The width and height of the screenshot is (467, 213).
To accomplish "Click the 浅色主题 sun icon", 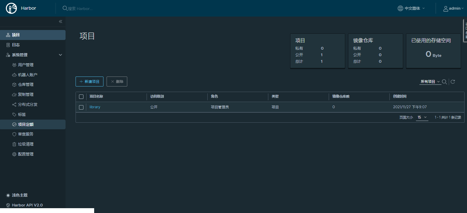I will 8,195.
